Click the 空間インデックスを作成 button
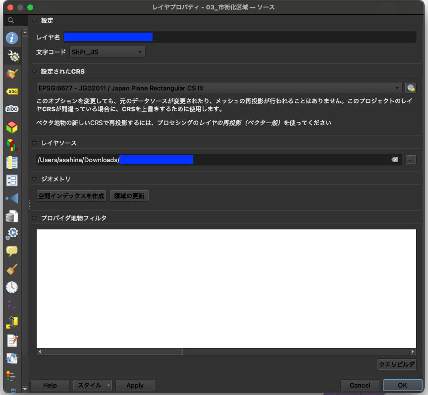The height and width of the screenshot is (395, 428). pos(71,196)
